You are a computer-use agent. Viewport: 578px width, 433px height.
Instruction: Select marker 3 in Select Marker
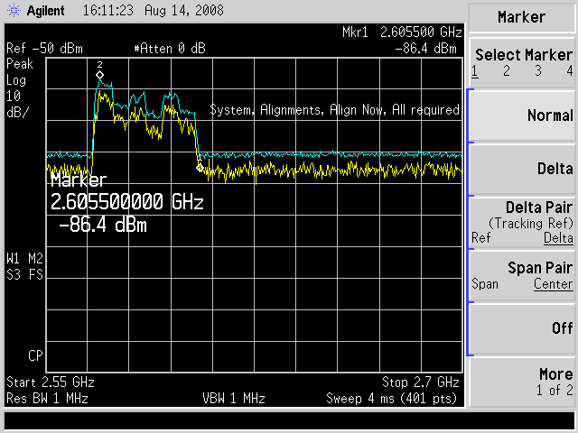click(538, 70)
